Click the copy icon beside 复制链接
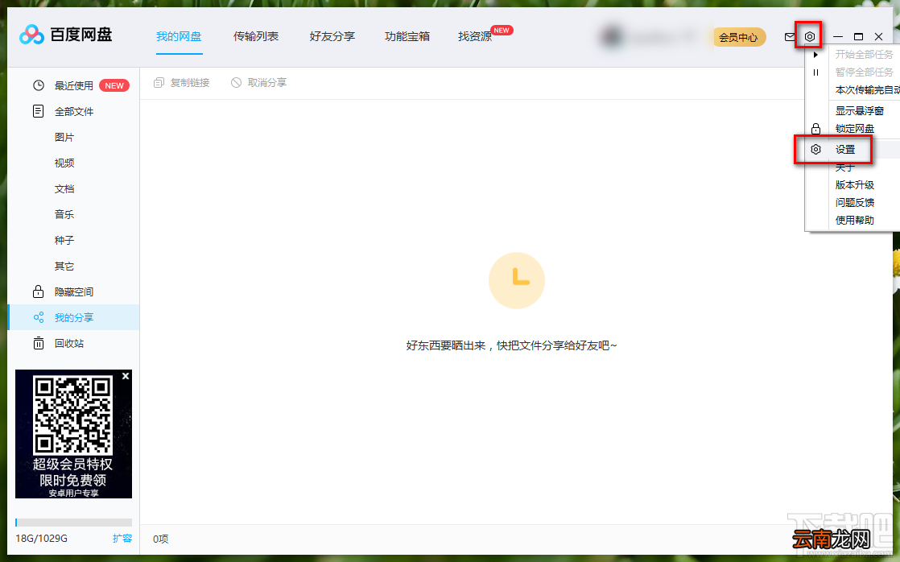This screenshot has height=562, width=900. tap(159, 83)
